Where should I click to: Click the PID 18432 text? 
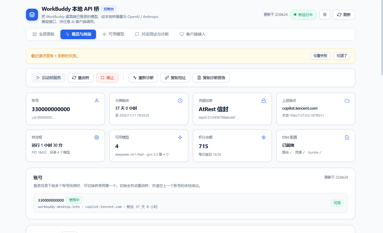click(x=39, y=152)
